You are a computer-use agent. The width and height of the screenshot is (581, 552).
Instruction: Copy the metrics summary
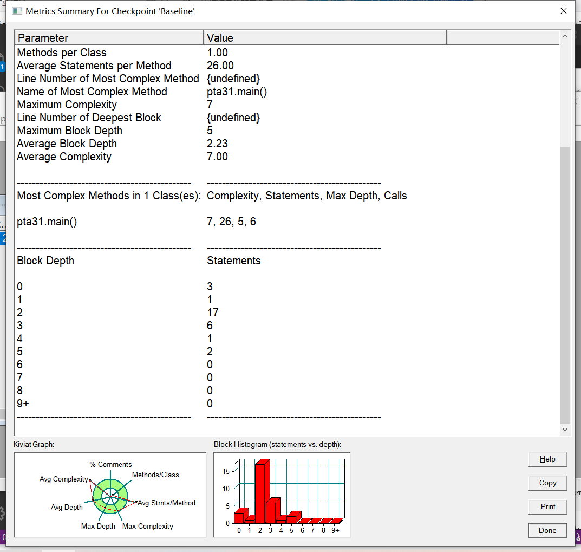547,483
